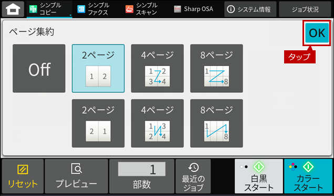Choose 4ページ vertical N-order layout
334x196 pixels.
pyautogui.click(x=158, y=123)
